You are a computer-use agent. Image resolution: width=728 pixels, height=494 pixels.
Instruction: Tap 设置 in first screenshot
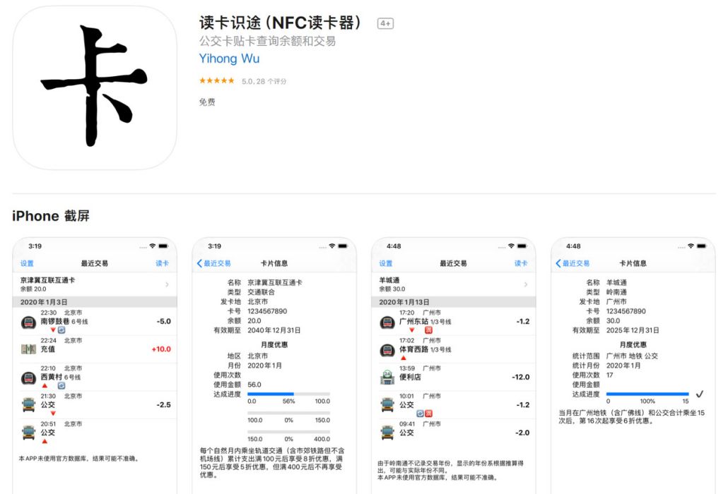coord(27,263)
